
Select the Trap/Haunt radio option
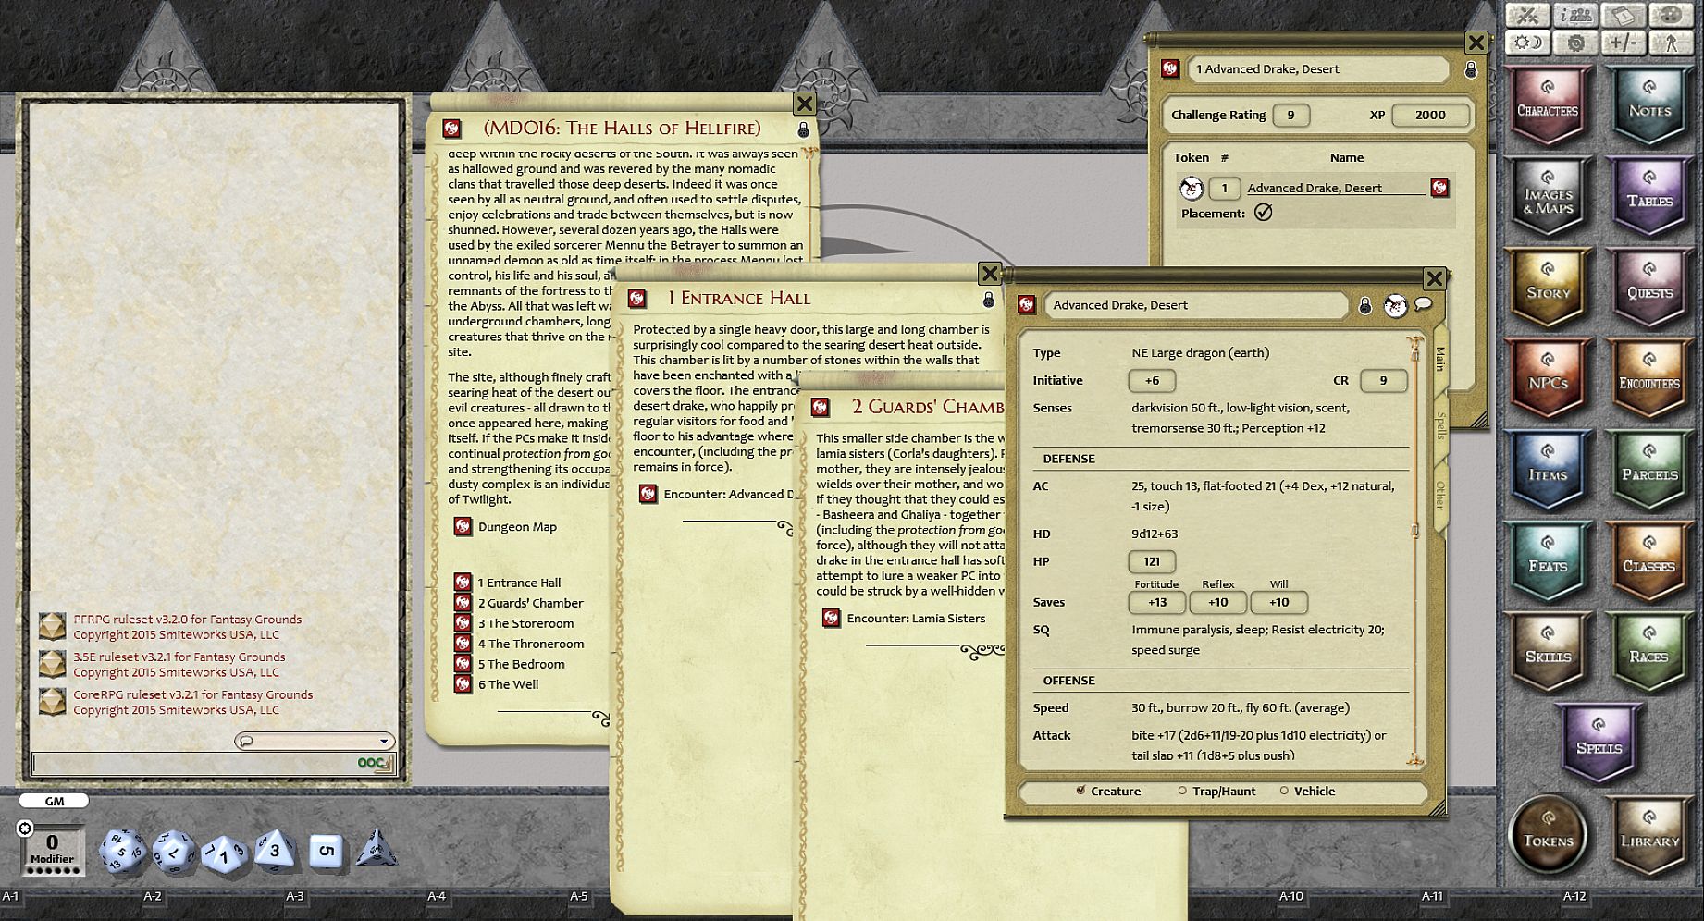pos(1182,791)
